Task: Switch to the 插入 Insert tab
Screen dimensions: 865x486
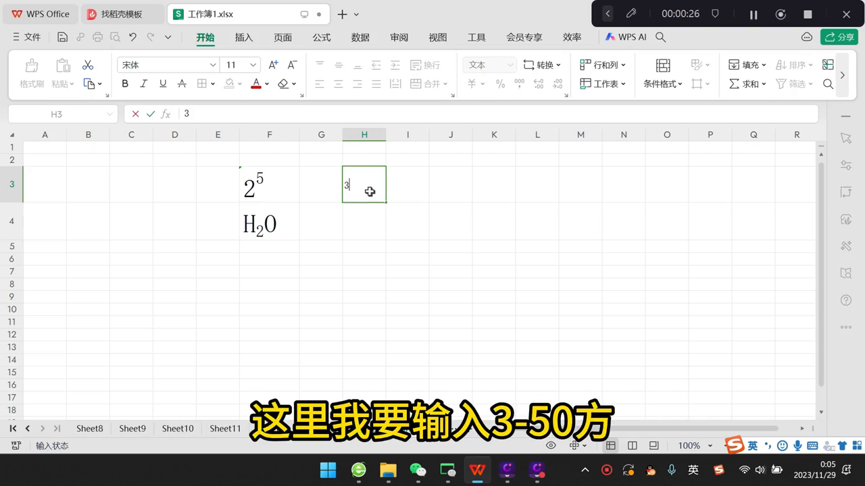Action: (244, 37)
